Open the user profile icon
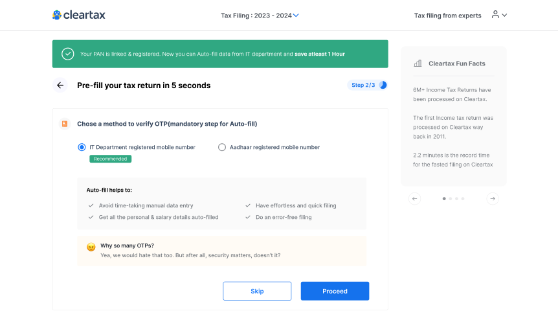 (495, 15)
